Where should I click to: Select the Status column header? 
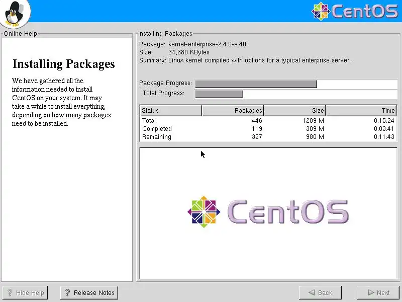[171, 110]
